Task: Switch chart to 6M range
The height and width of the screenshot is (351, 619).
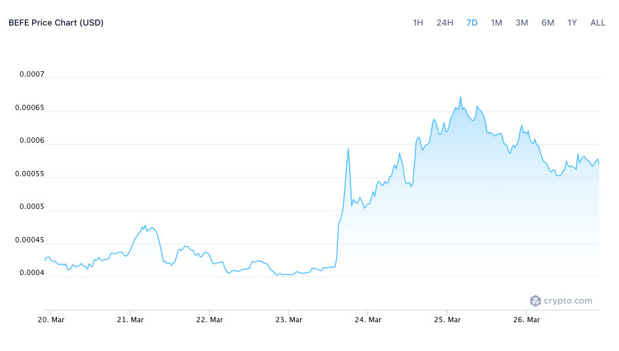Action: tap(548, 23)
